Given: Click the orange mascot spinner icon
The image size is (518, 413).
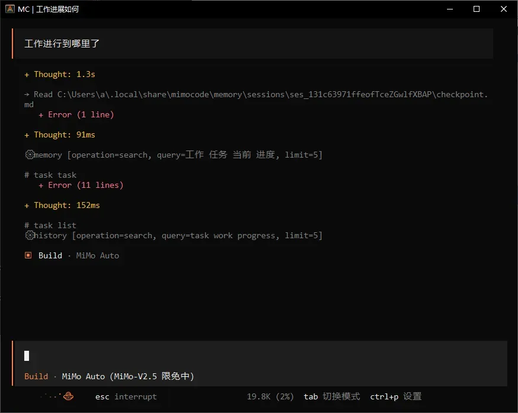Looking at the screenshot, I should (x=69, y=396).
